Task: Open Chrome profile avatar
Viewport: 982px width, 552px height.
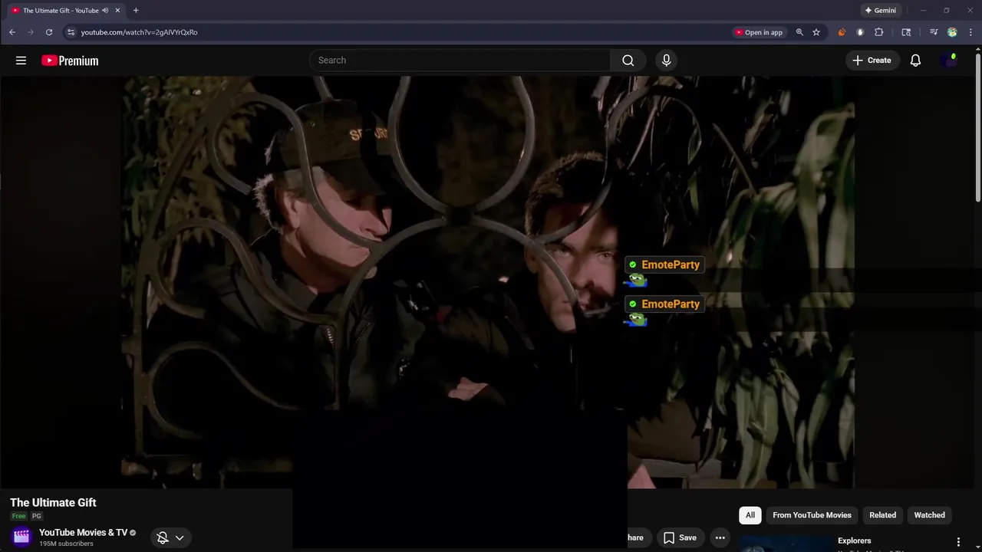Action: (952, 32)
